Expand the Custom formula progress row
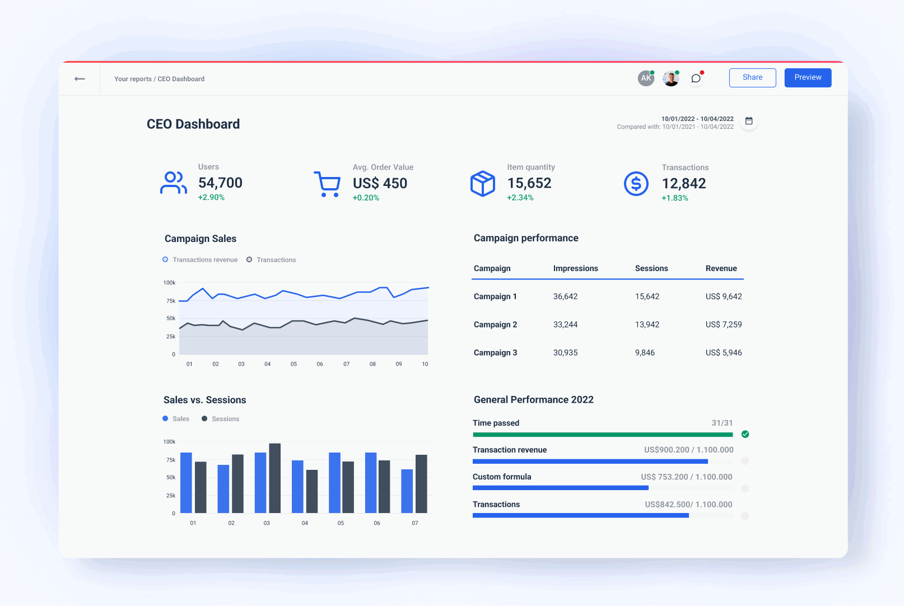904x606 pixels. (745, 488)
